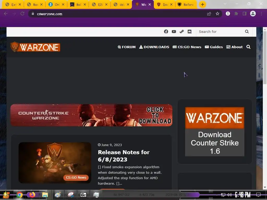Open File Explorer from the taskbar
Screen dimensions: 267x200
45,195
